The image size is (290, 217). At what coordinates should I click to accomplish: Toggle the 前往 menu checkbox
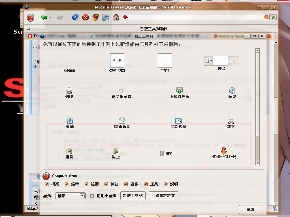[x=106, y=184]
